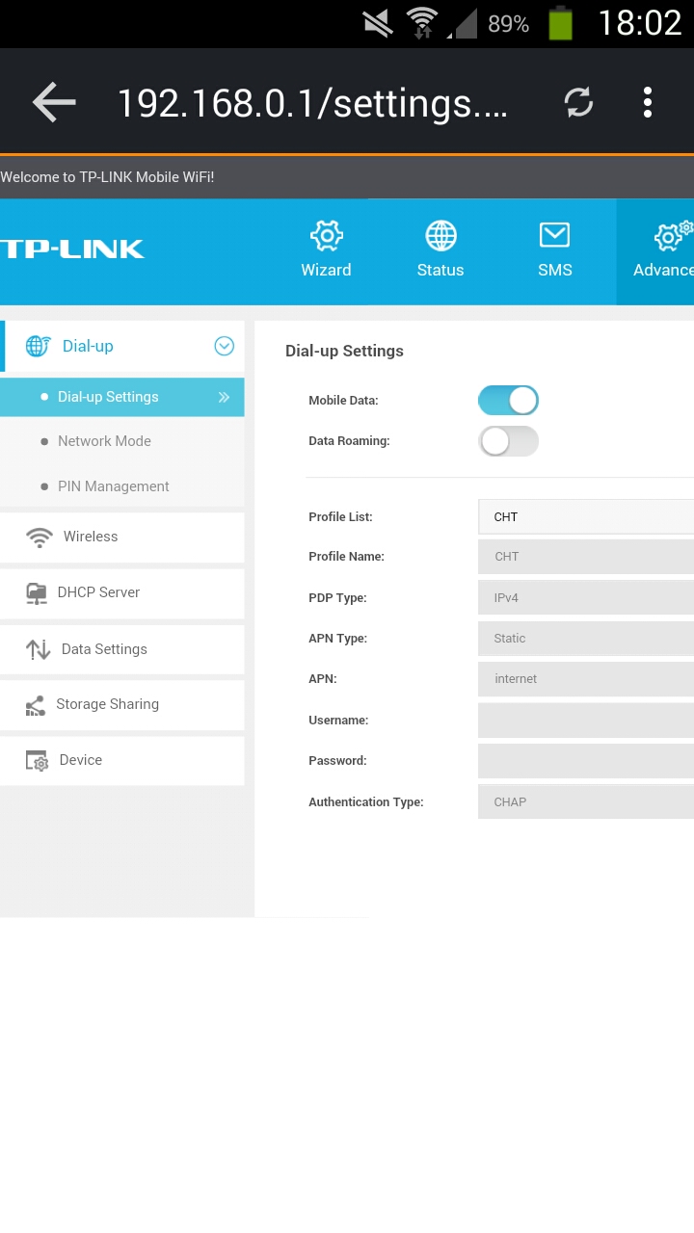The width and height of the screenshot is (694, 1233).
Task: Click the Device settings icon
Action: [37, 761]
